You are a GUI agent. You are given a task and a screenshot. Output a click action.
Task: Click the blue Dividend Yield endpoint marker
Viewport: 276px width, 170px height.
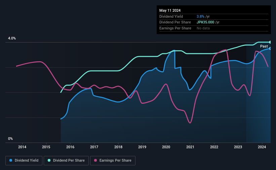coord(270,49)
